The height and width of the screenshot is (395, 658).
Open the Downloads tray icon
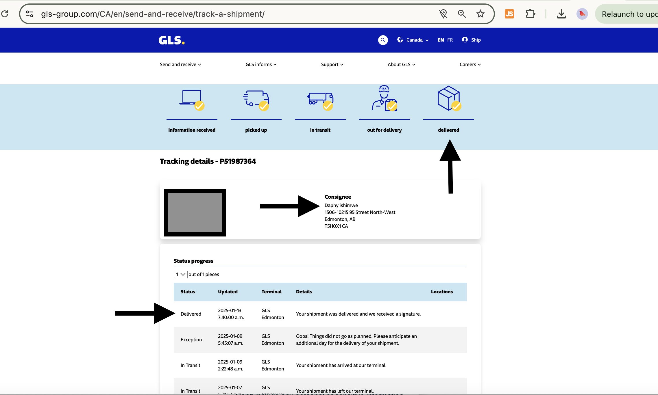tap(561, 14)
